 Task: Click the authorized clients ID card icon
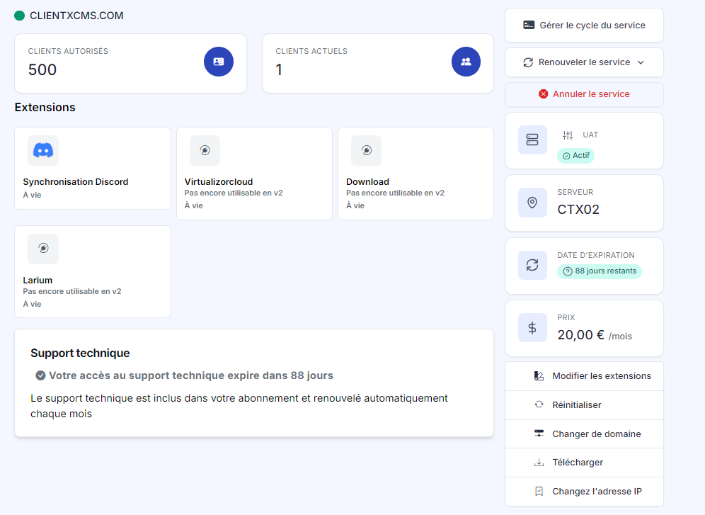click(219, 62)
